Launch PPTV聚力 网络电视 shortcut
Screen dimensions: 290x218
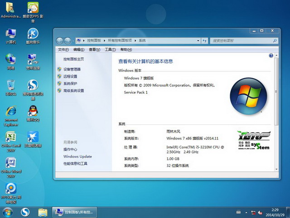11,193
